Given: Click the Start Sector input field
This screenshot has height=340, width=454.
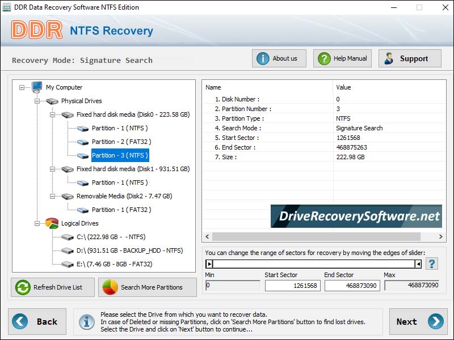Looking at the screenshot, I should pos(293,286).
